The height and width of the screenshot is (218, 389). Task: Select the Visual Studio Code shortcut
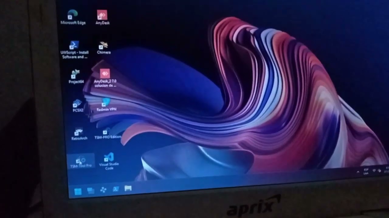(x=109, y=161)
